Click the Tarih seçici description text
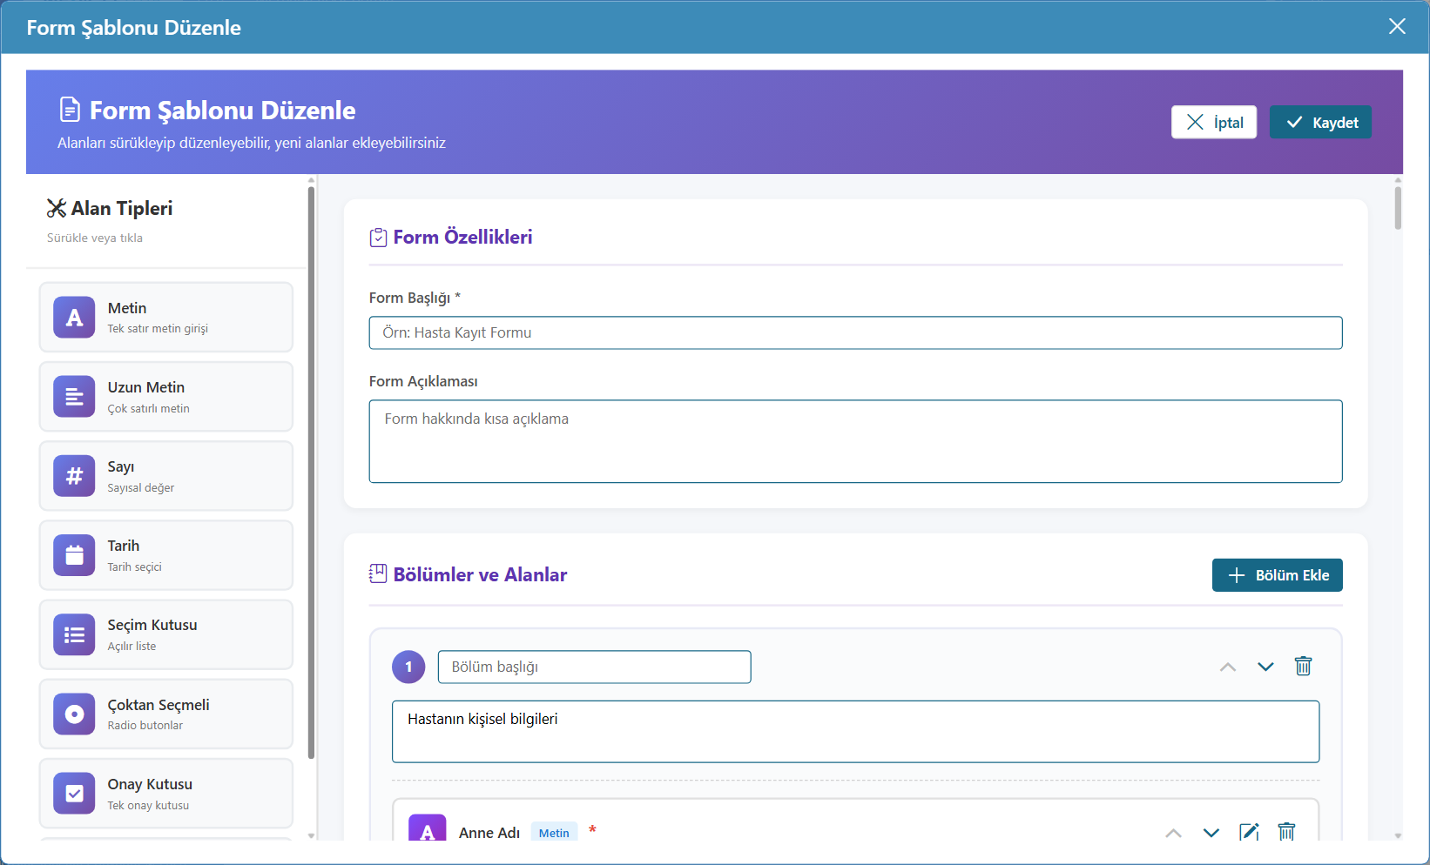This screenshot has height=865, width=1430. coord(135,567)
